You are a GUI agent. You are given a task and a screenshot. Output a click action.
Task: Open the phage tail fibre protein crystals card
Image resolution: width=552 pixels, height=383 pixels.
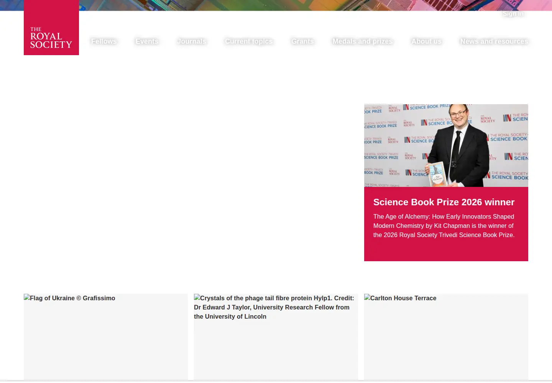coord(276,337)
